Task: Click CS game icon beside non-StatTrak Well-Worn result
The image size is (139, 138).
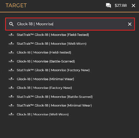Action: [11, 114]
